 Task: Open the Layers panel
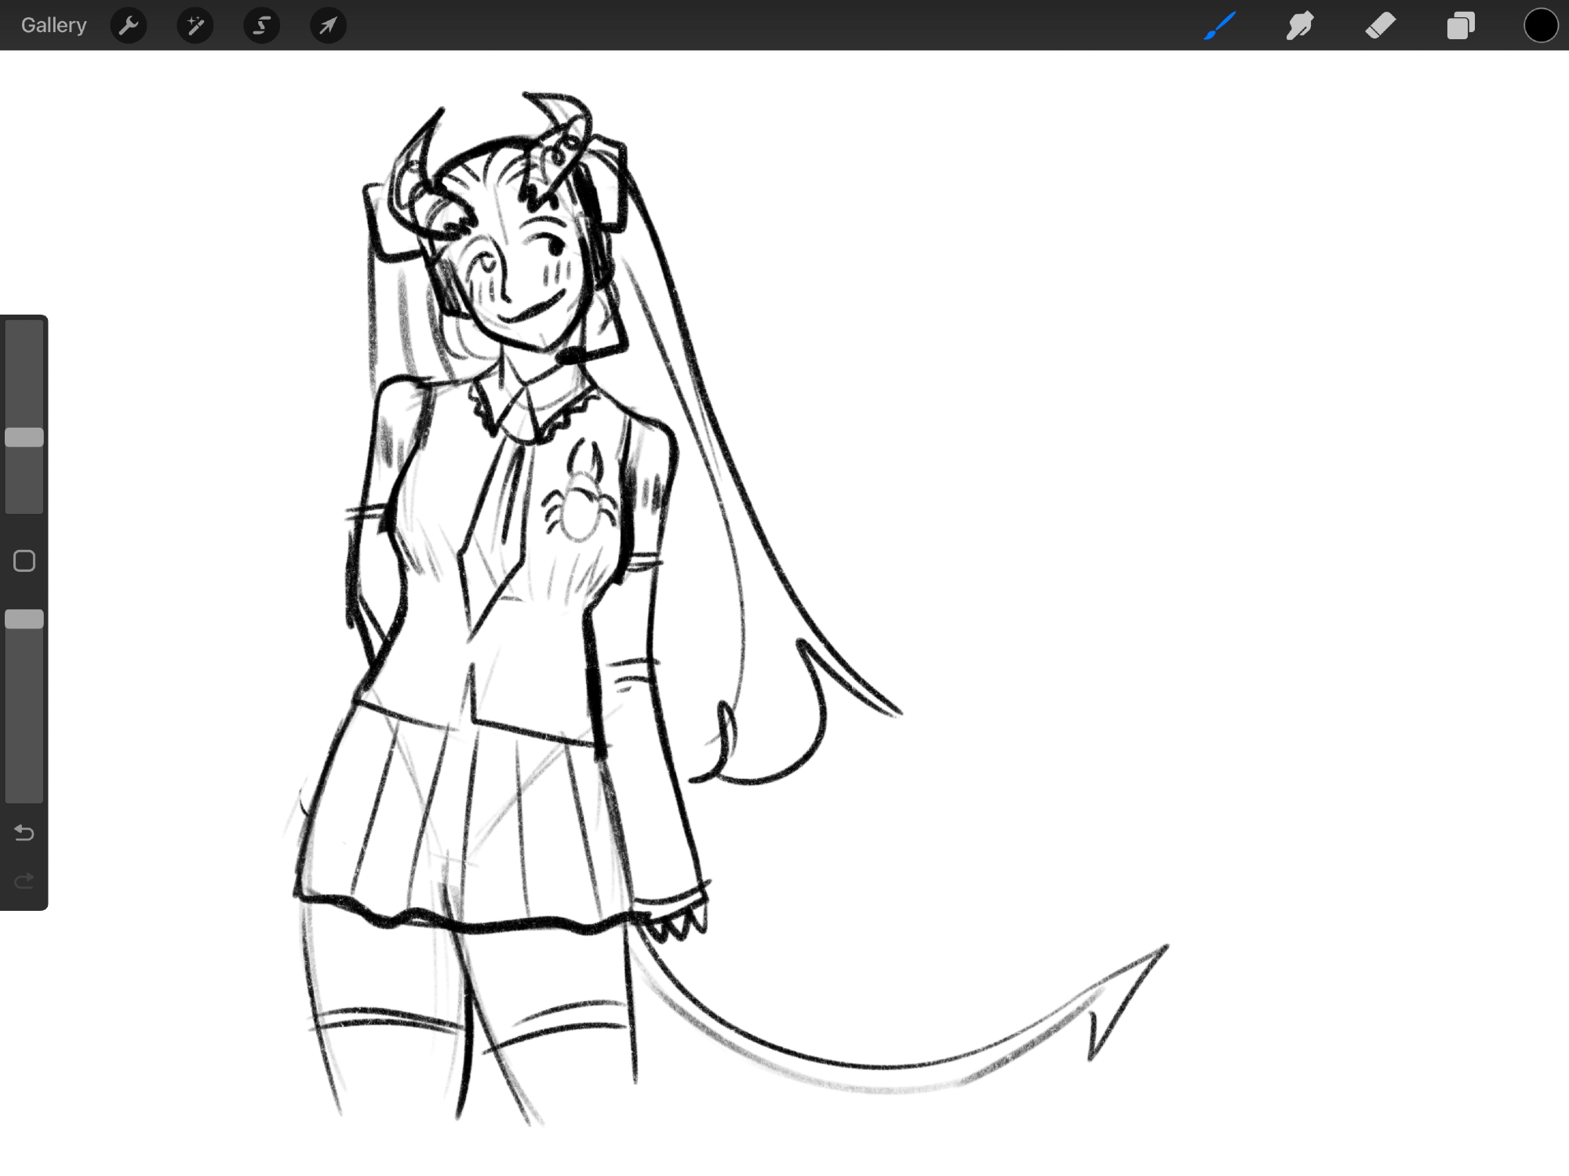tap(1460, 26)
